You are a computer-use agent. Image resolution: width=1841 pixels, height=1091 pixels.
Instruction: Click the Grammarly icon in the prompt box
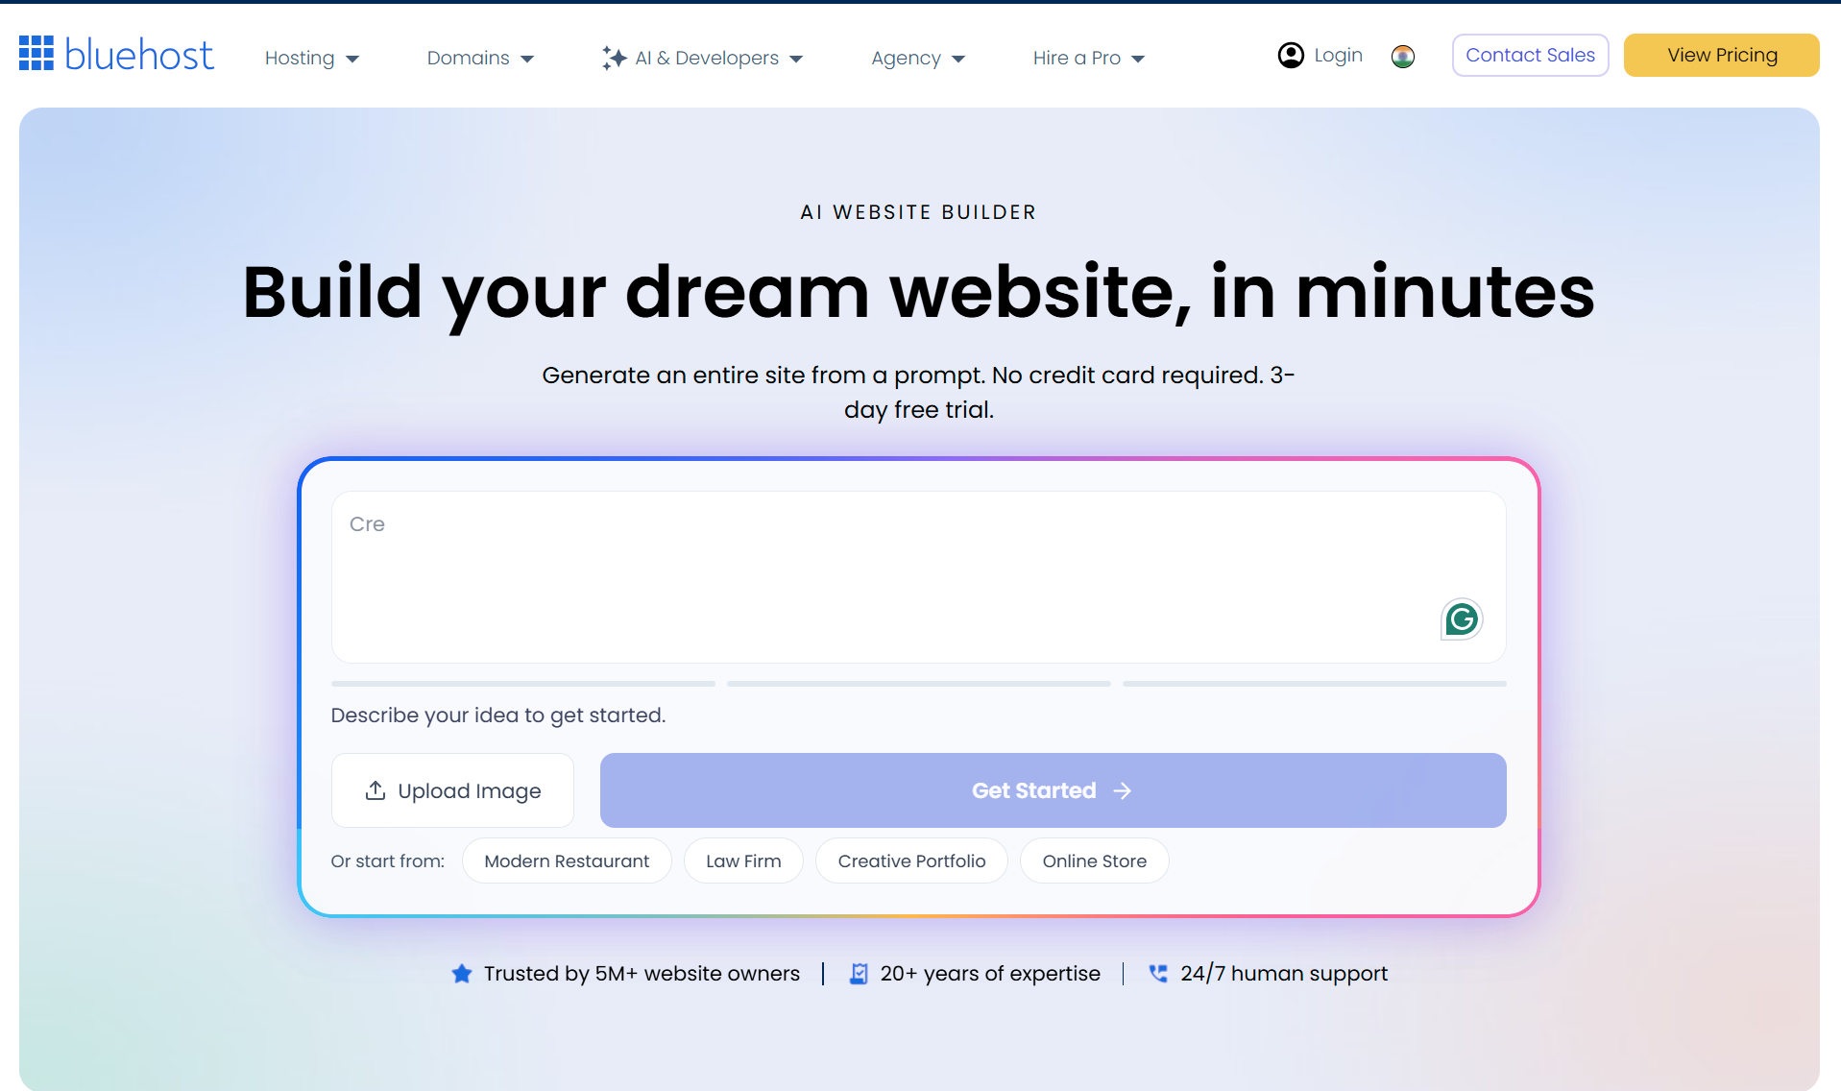1462,619
